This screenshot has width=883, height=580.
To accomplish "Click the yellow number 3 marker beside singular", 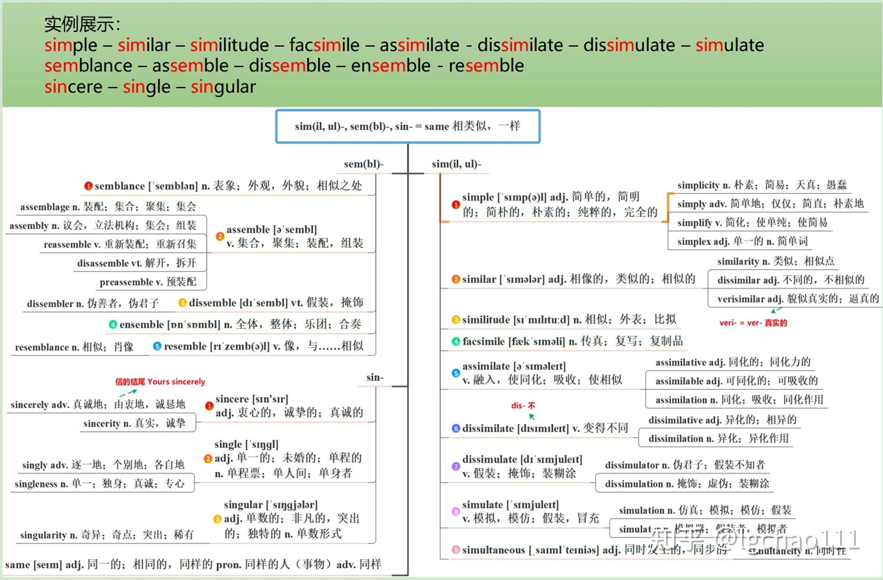I will [217, 519].
